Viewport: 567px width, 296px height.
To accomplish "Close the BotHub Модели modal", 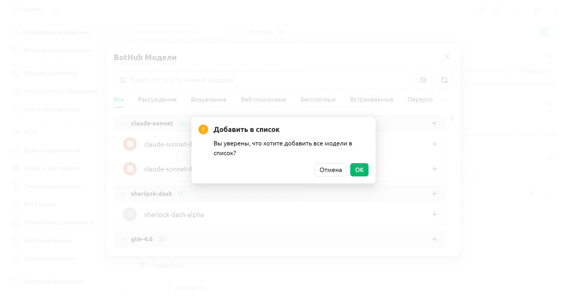I will point(447,57).
